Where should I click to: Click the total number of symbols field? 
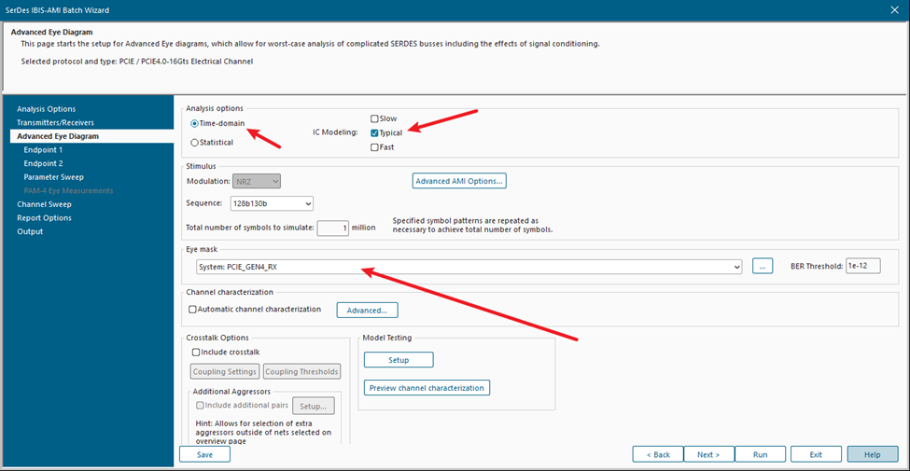click(331, 228)
